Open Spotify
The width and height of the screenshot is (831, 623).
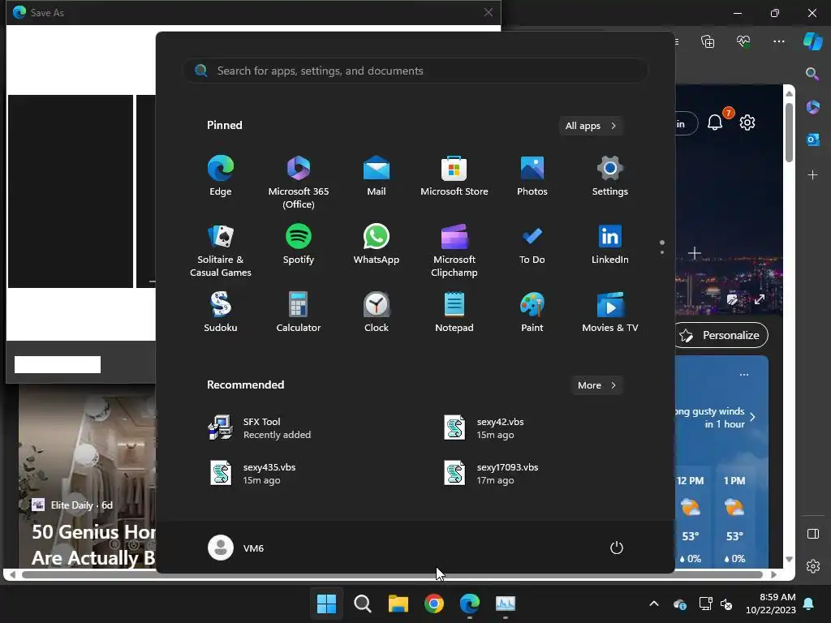(299, 245)
